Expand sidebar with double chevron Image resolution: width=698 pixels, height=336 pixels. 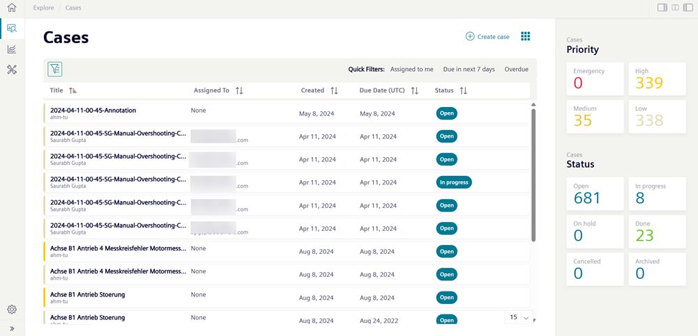12,329
